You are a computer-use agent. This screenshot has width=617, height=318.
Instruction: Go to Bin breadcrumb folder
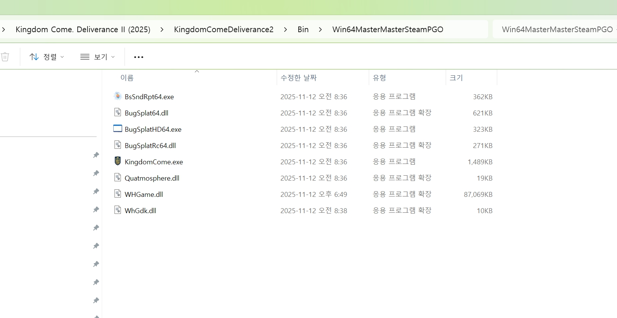click(303, 30)
